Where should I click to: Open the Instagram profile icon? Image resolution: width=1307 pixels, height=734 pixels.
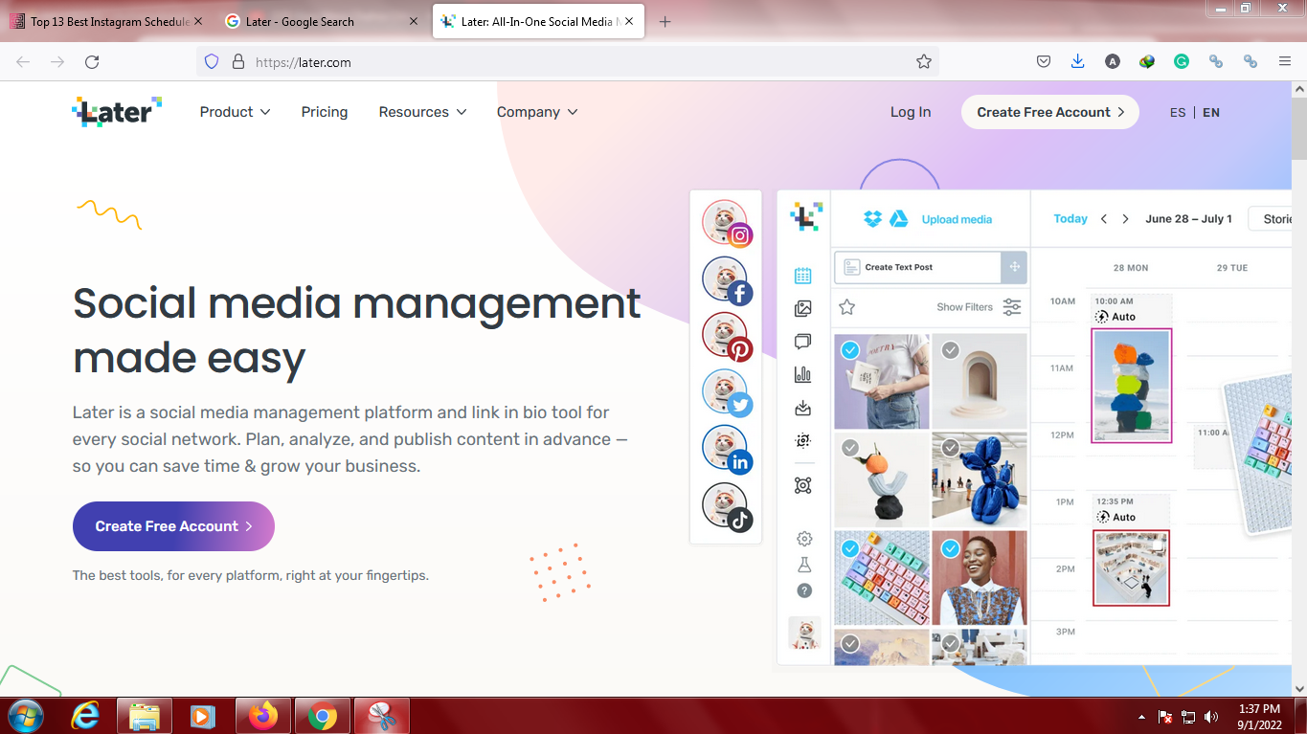point(727,223)
